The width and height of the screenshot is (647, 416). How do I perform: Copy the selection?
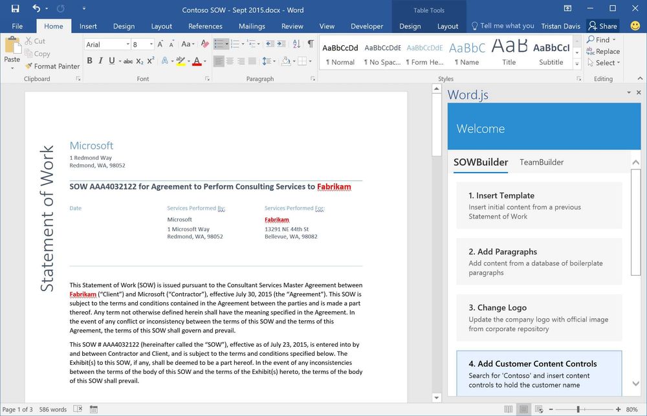click(38, 54)
